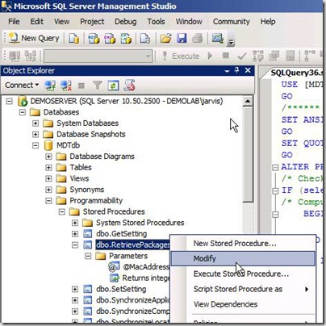326x326 pixels.
Task: Open the Community menu
Action: [232, 22]
